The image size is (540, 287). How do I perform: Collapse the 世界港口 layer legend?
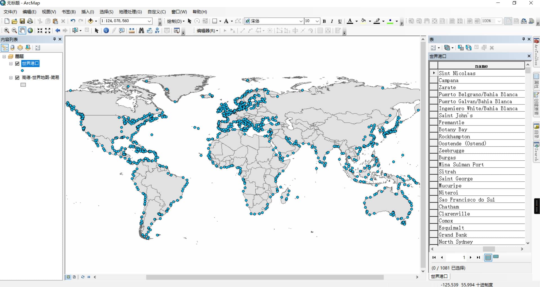click(11, 63)
